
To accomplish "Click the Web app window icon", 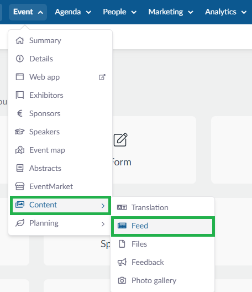I will coord(20,77).
